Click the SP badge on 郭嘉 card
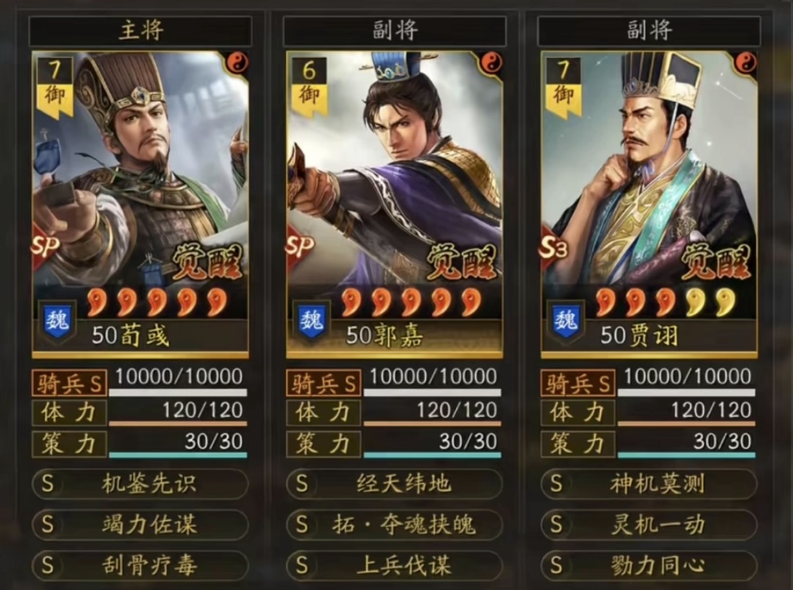The image size is (793, 590). pyautogui.click(x=299, y=246)
